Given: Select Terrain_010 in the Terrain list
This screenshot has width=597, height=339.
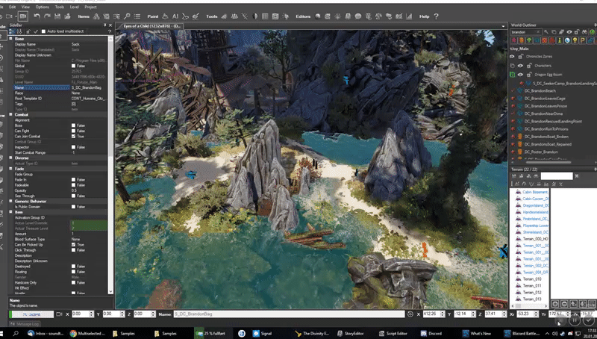Looking at the screenshot, I should pyautogui.click(x=532, y=279).
